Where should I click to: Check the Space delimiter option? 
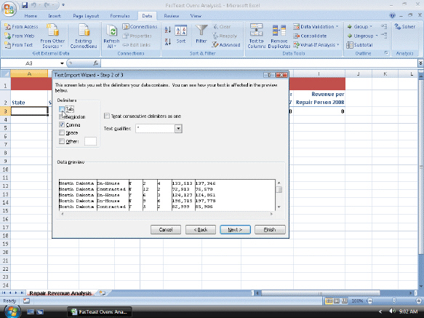[x=62, y=132]
